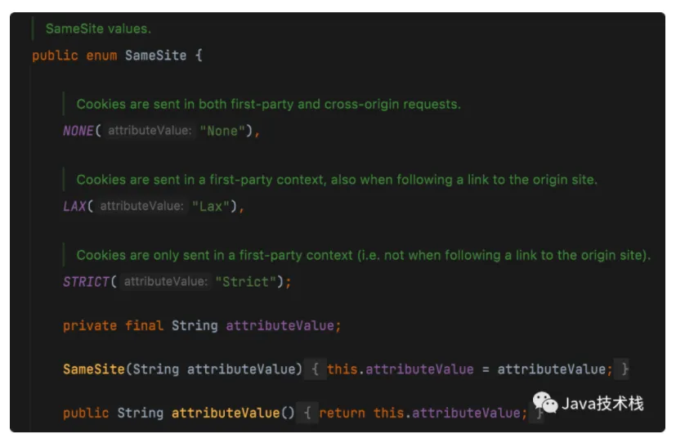Click the "SameSite values." doc comment
The height and width of the screenshot is (434, 676).
point(98,29)
